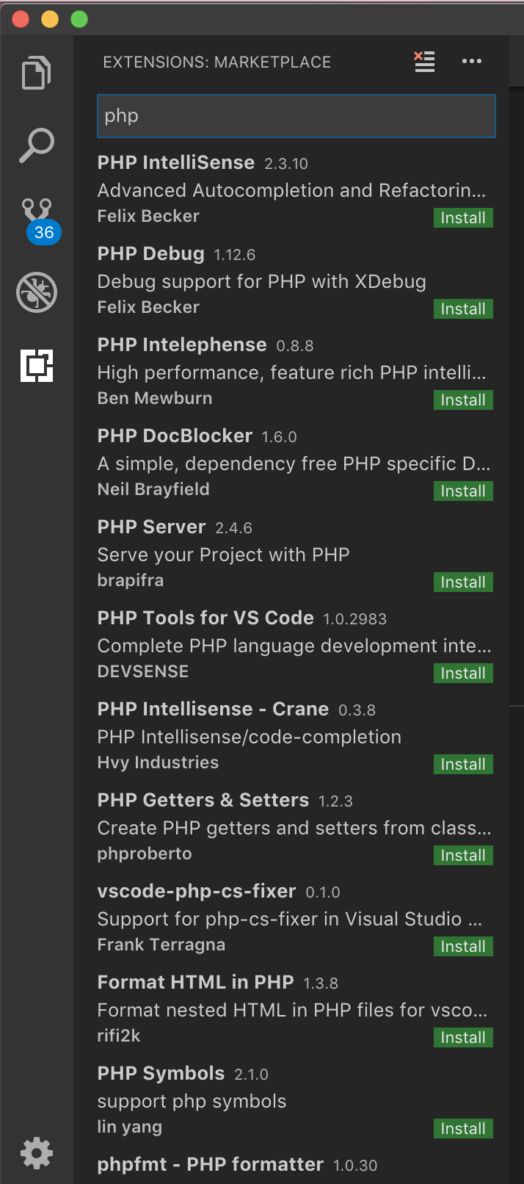Viewport: 524px width, 1184px height.
Task: Install the PHP Symbols extension
Action: 463,1129
